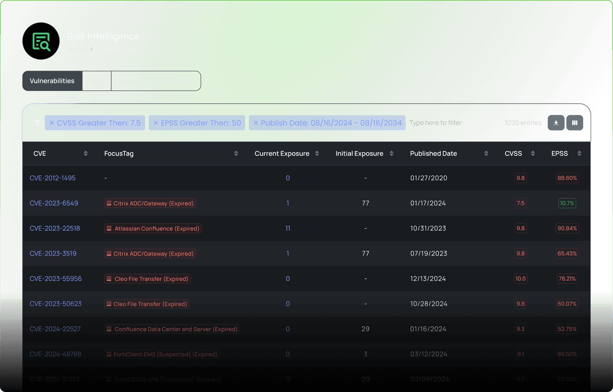Remove the CVSS Greater Then filter
The height and width of the screenshot is (392, 613).
click(52, 123)
